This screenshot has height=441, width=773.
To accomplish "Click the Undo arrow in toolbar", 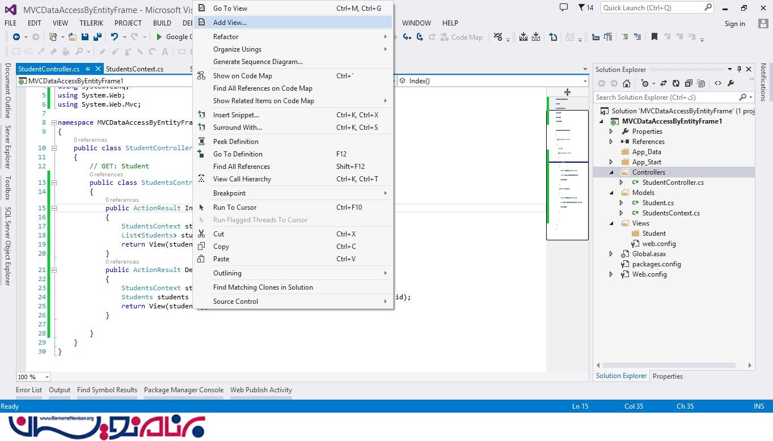I will click(115, 37).
